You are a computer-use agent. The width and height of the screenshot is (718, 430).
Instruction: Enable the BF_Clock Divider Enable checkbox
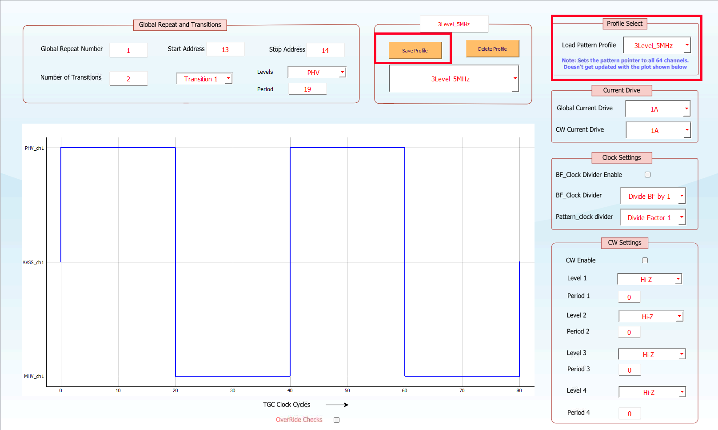click(647, 175)
